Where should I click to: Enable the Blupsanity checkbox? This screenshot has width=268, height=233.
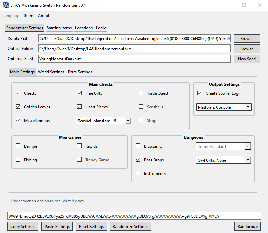(x=138, y=146)
